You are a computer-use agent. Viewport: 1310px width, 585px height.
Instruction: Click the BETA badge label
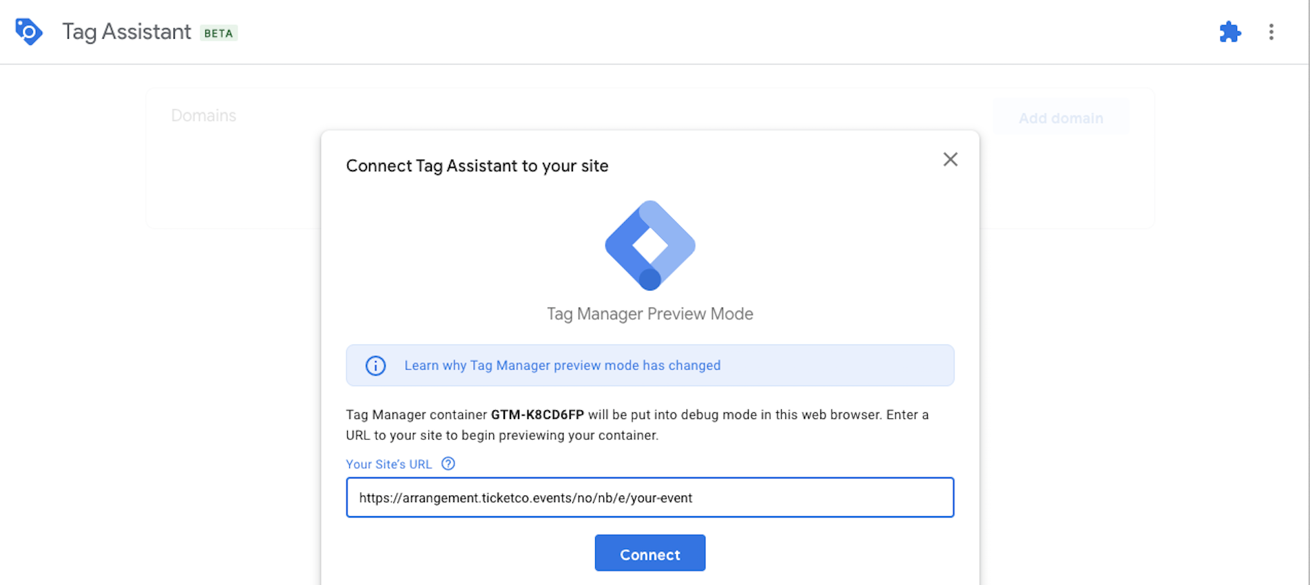point(218,33)
